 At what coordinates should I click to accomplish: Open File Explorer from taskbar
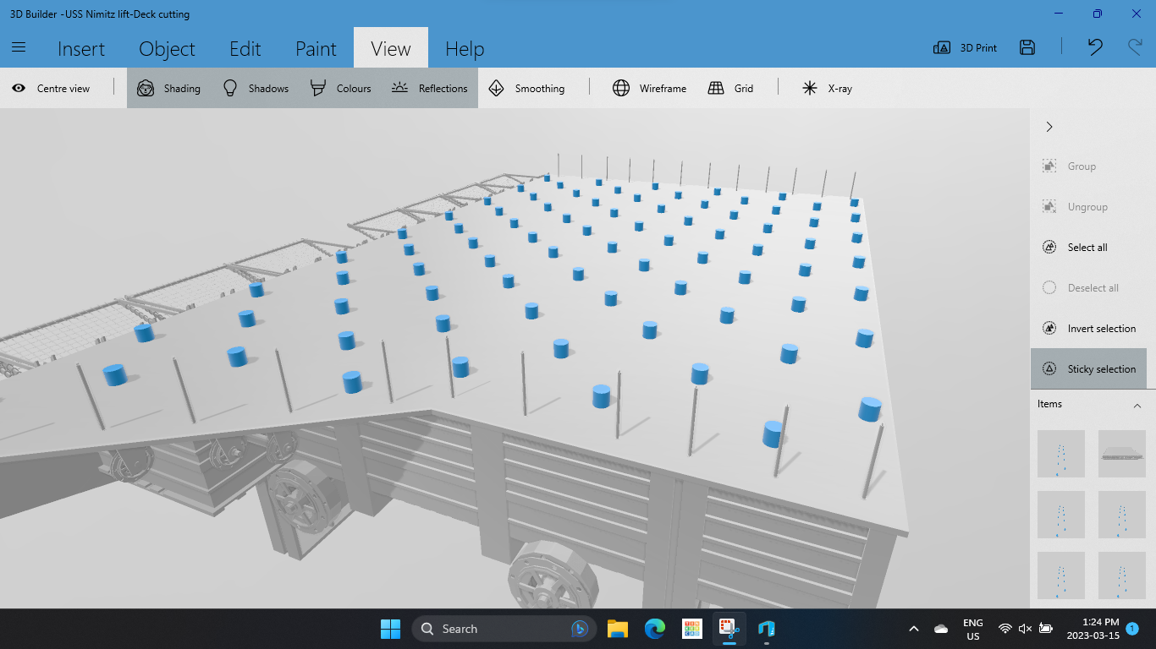coord(618,629)
